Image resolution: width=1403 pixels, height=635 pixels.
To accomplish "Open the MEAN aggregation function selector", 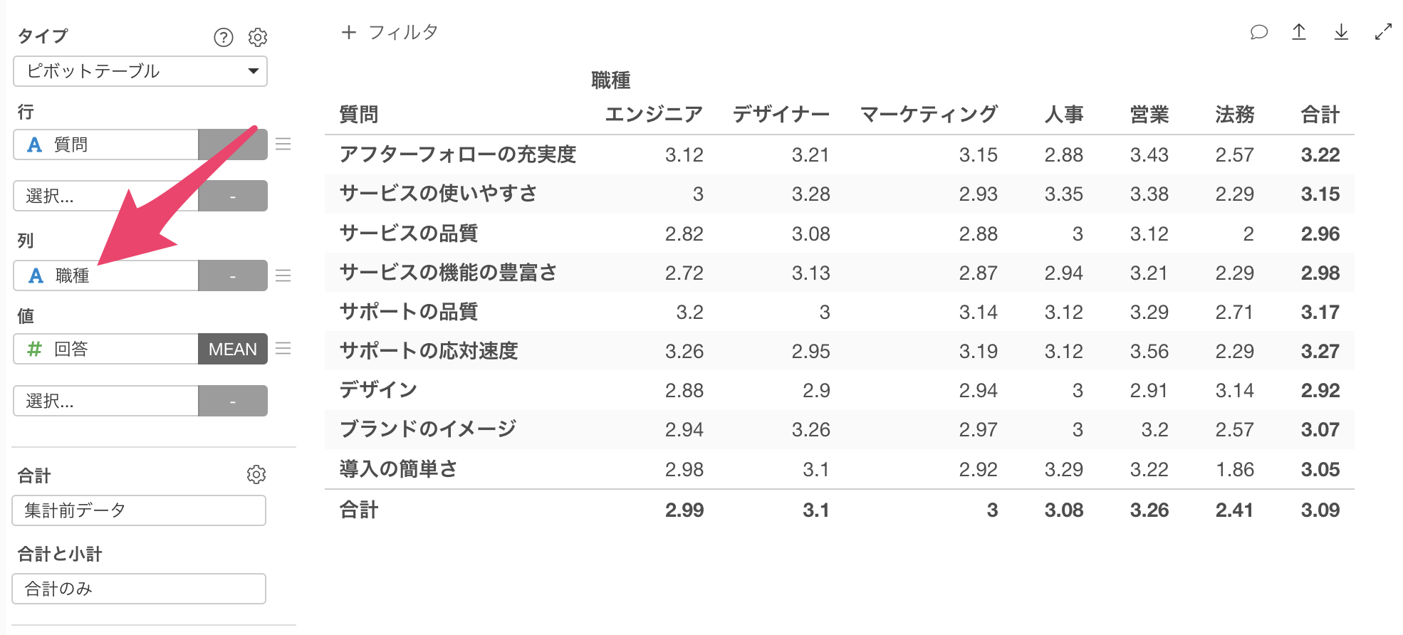I will coord(233,349).
